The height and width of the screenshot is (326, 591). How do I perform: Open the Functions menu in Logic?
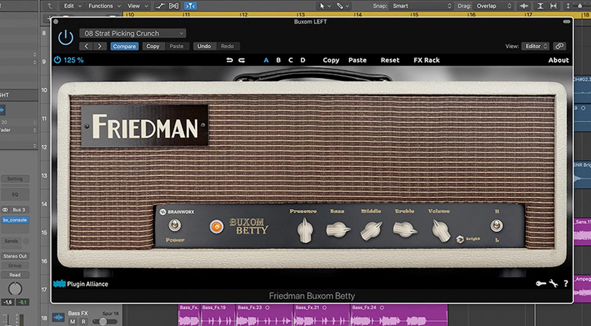coord(104,6)
